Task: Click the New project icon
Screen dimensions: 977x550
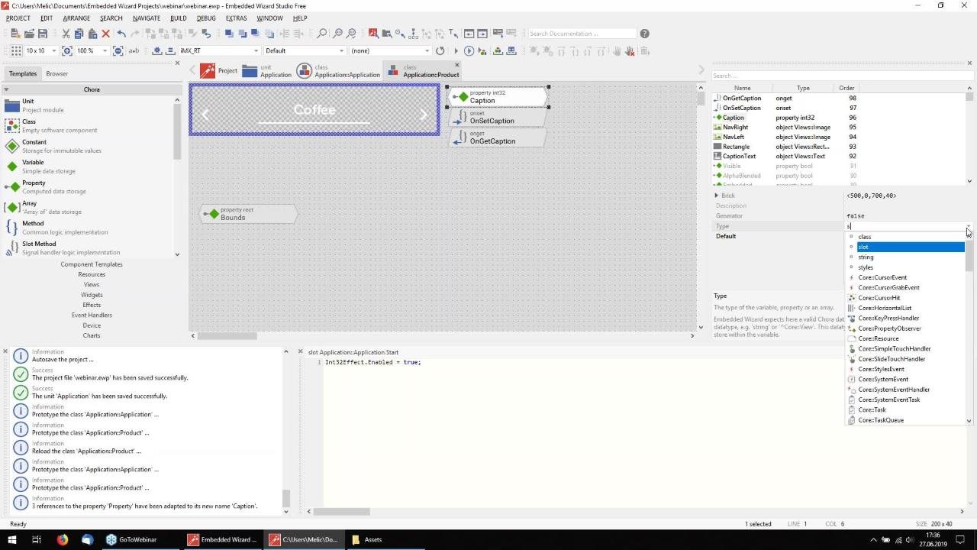Action: click(15, 34)
